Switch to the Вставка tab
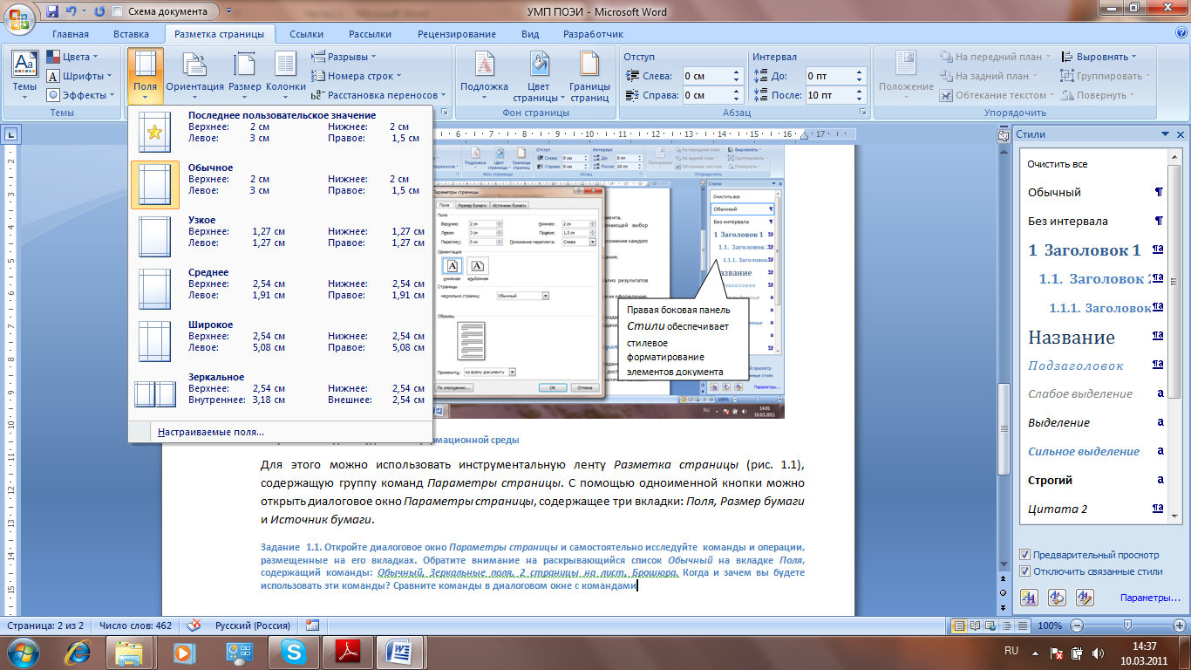The height and width of the screenshot is (670, 1191). pyautogui.click(x=131, y=34)
